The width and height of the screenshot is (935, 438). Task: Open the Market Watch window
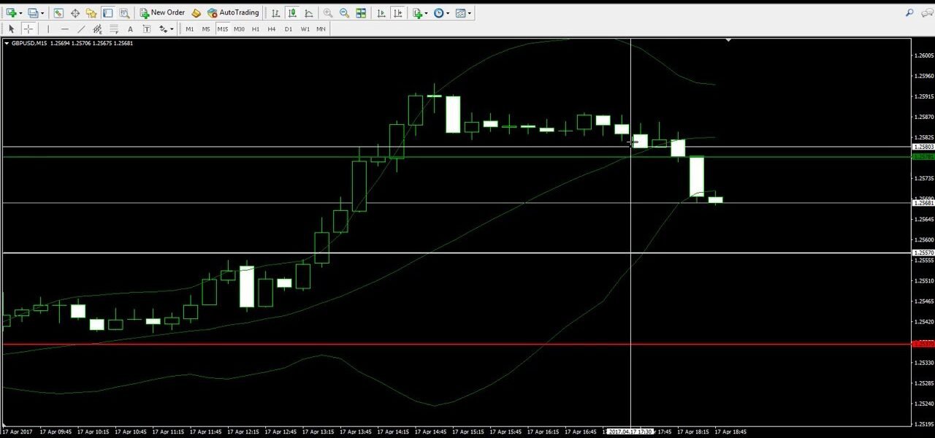[58, 12]
